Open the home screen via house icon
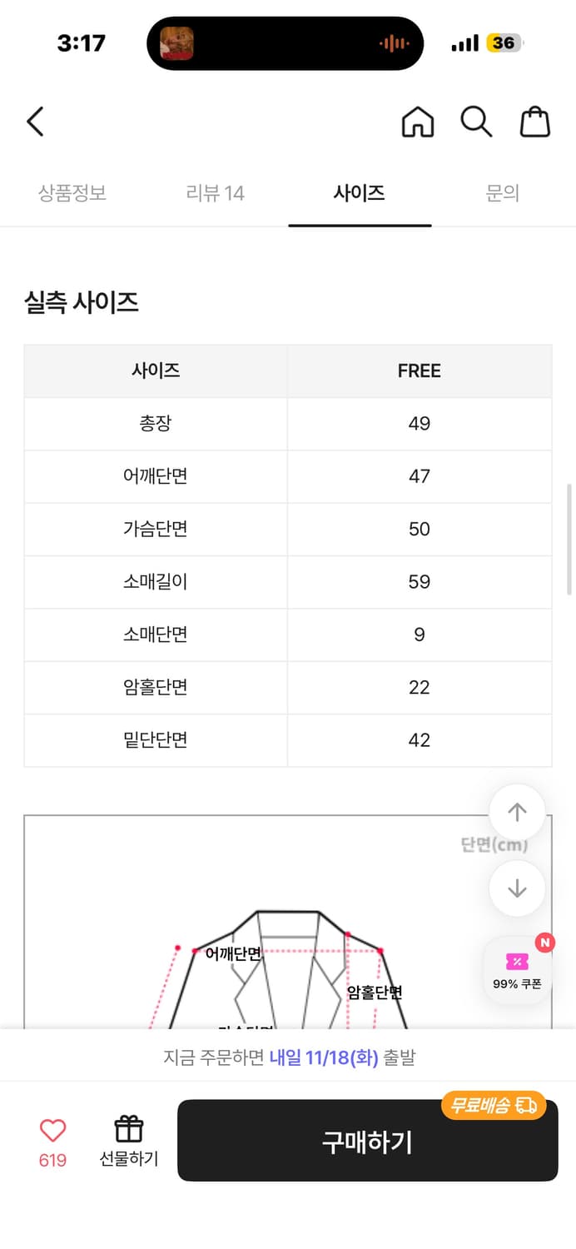 (417, 122)
